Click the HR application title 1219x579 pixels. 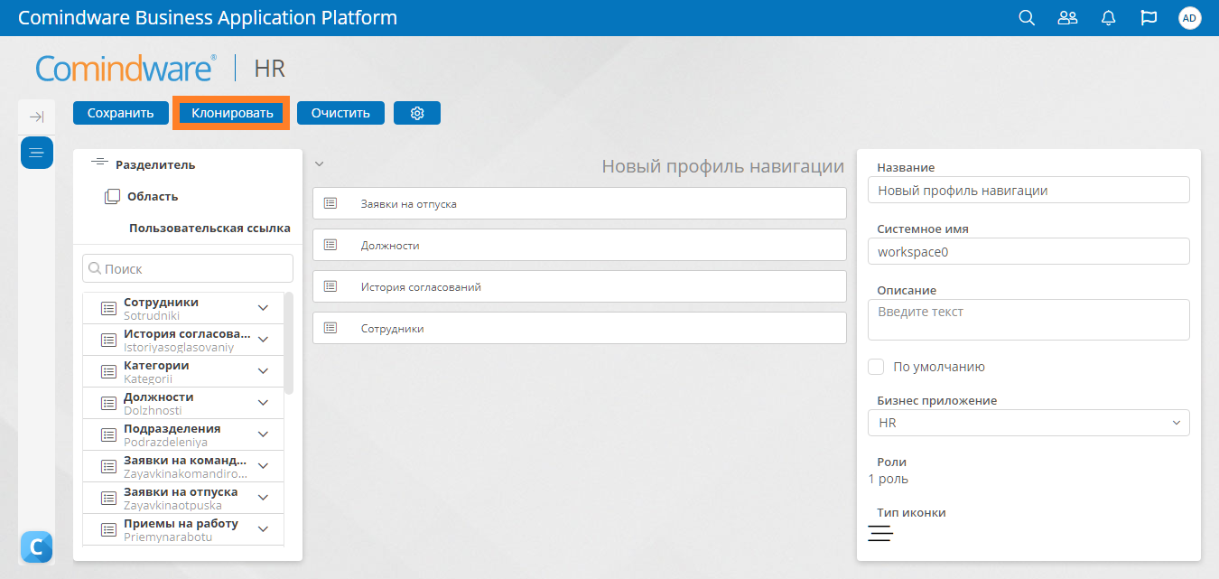click(x=270, y=69)
